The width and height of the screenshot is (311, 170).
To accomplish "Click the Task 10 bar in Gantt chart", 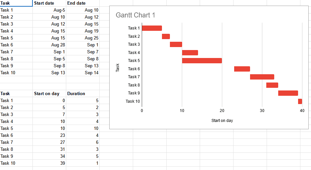I will click(x=300, y=101).
